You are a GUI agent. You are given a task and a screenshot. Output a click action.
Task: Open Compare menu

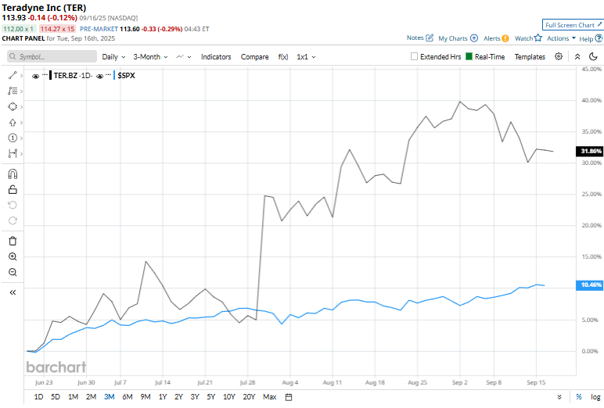254,56
